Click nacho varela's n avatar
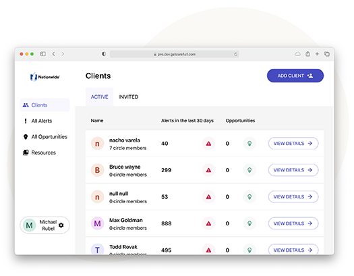Image resolution: width=354 pixels, height=276 pixels. tap(97, 144)
